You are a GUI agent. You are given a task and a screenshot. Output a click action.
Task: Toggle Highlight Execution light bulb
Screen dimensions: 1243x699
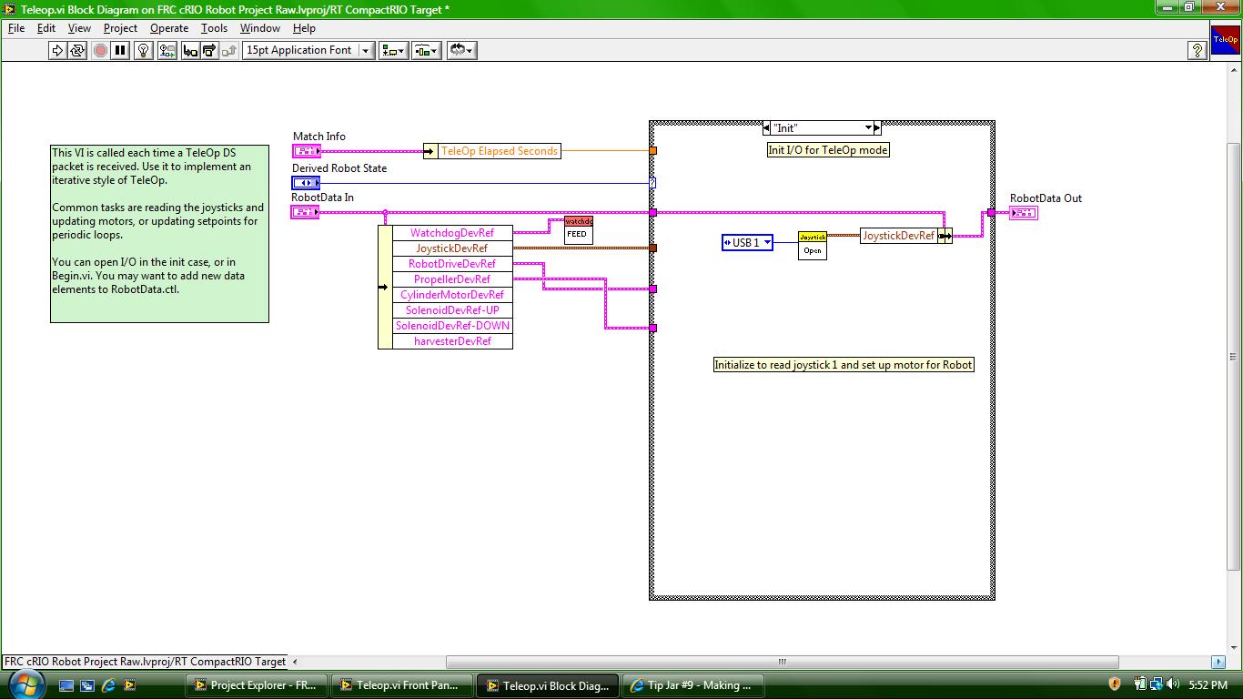pyautogui.click(x=143, y=51)
